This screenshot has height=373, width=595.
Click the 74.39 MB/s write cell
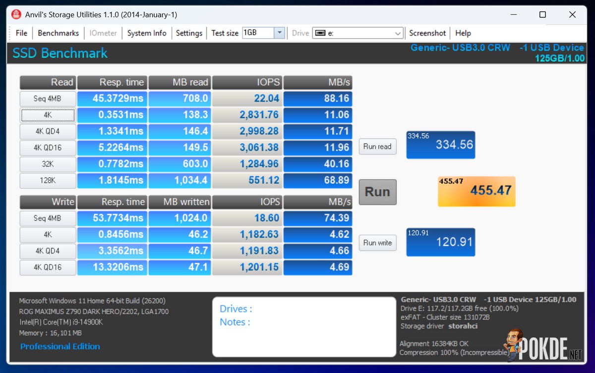tap(318, 218)
